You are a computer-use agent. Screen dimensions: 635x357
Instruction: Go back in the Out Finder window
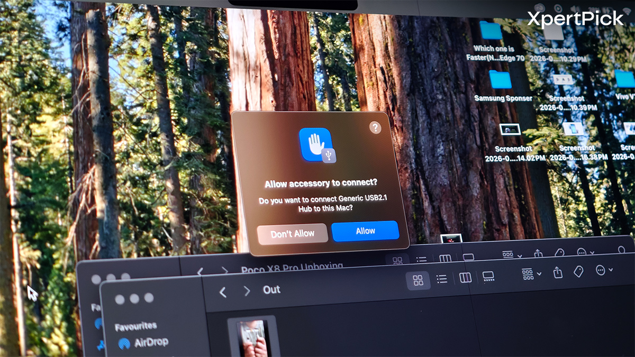223,292
